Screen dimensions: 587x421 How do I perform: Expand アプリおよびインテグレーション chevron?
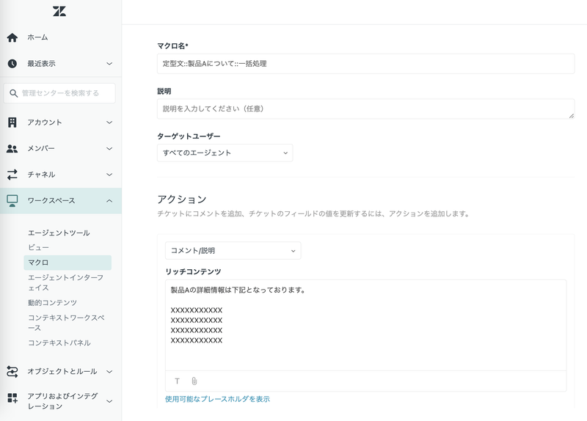pyautogui.click(x=109, y=401)
